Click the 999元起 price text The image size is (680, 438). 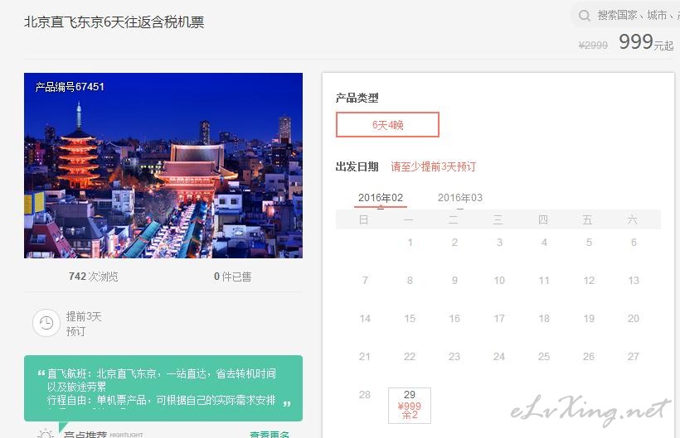pos(646,42)
